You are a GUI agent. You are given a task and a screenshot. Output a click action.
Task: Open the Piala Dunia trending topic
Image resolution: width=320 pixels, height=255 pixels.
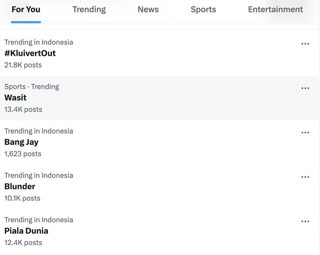[26, 231]
